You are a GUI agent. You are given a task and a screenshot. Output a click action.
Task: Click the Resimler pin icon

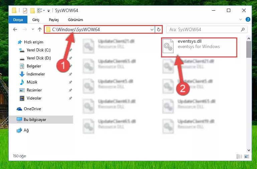click(x=71, y=90)
